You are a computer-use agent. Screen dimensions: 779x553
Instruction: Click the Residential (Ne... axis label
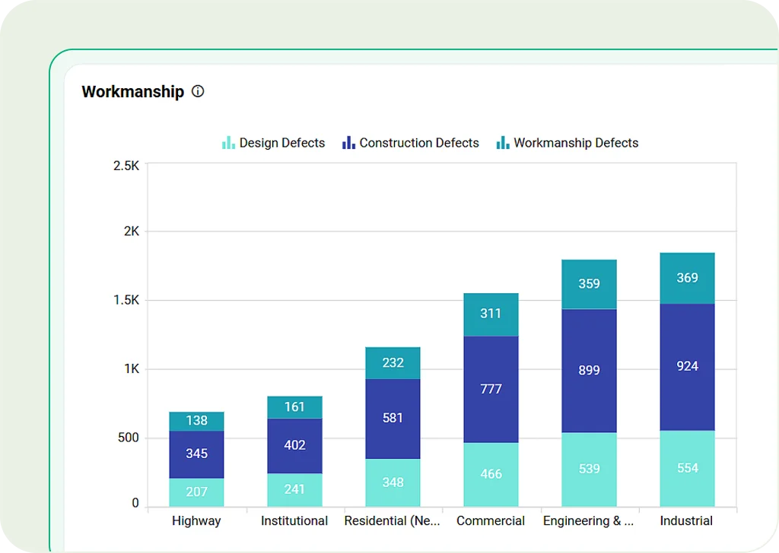[392, 521]
